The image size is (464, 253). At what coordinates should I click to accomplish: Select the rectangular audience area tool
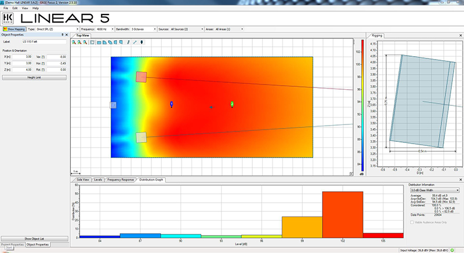tap(99, 42)
